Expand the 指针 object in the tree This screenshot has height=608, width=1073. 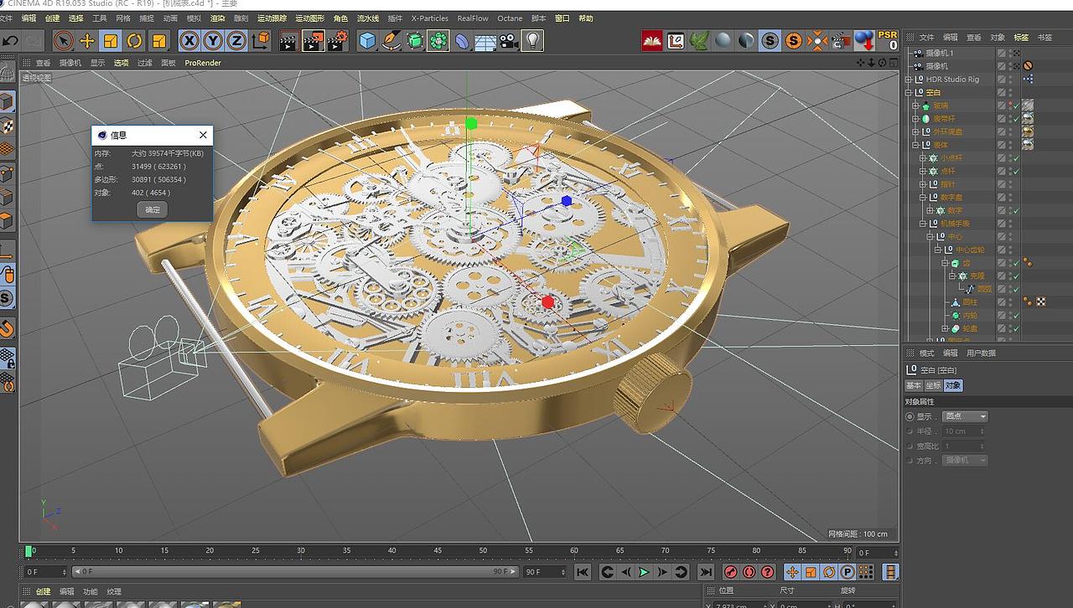[920, 183]
